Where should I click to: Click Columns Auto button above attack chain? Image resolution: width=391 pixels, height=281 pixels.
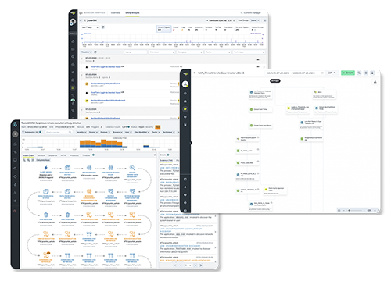[43, 160]
